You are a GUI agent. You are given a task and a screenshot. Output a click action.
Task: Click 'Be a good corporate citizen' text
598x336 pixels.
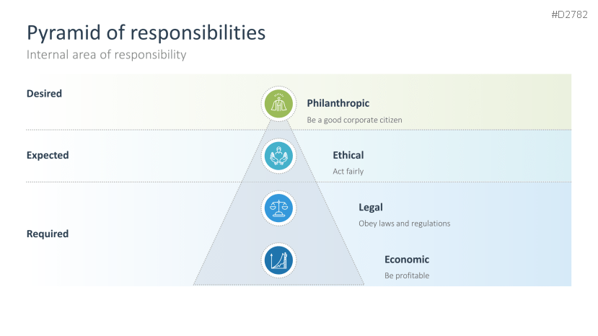[354, 120]
